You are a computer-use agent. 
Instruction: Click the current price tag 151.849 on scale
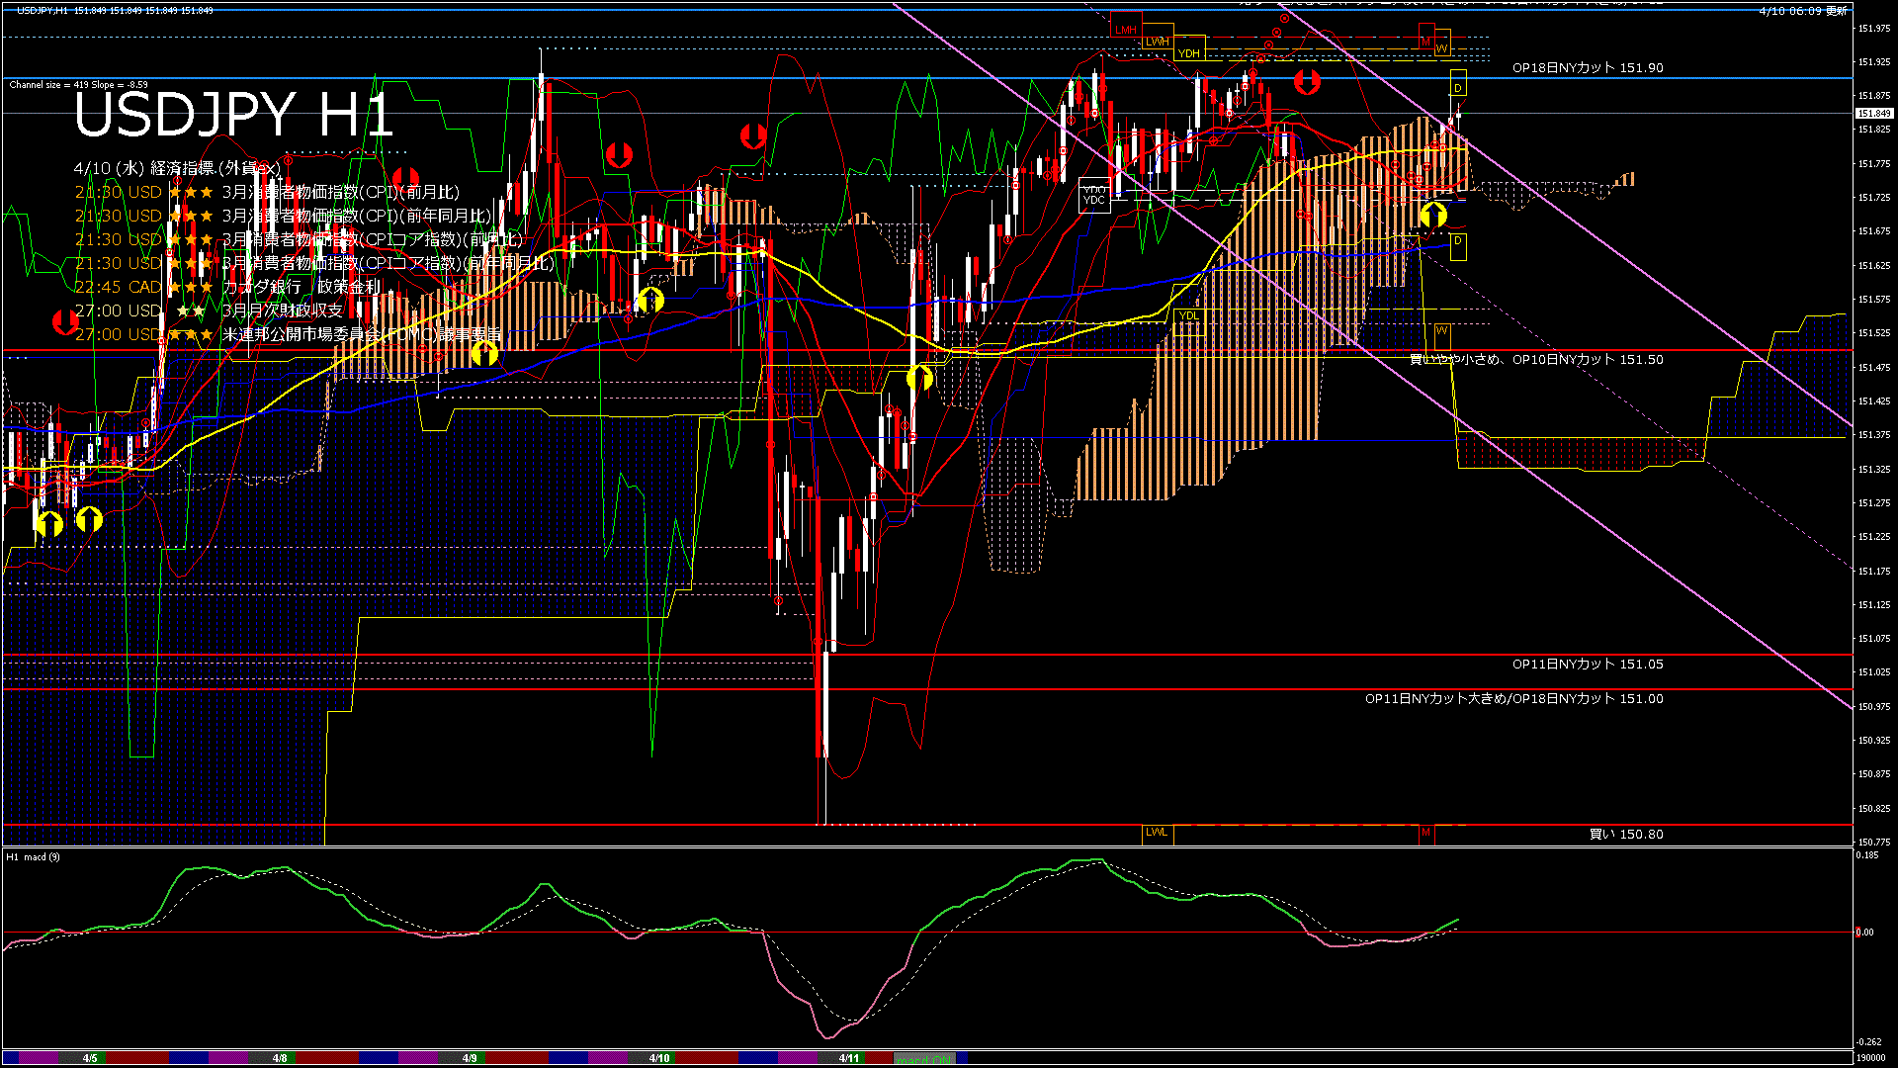tap(1873, 114)
